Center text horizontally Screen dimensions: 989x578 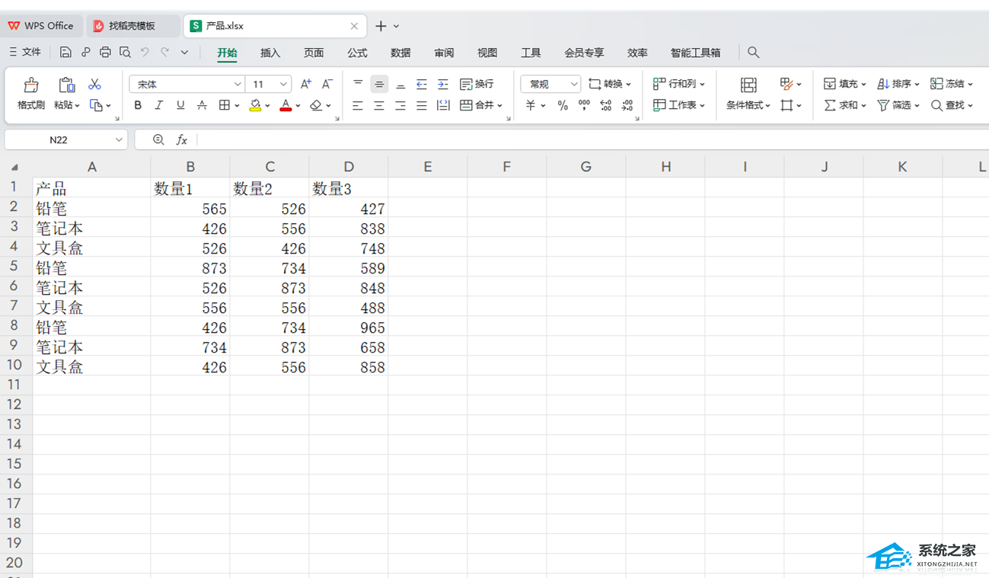point(379,105)
